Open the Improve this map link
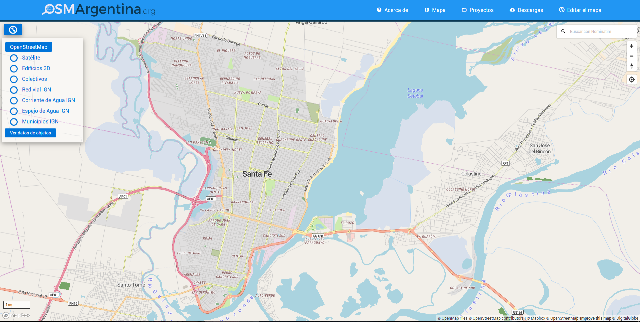The image size is (640, 322). pos(596,318)
